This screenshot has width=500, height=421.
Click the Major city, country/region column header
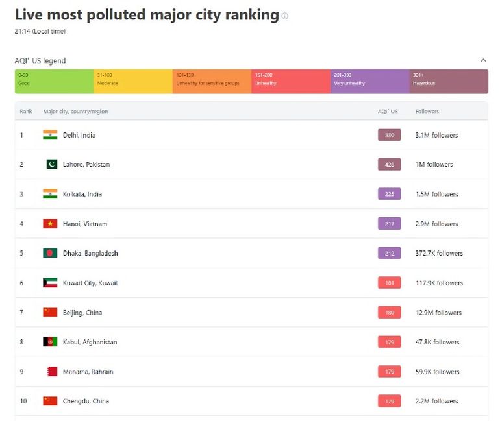(75, 111)
